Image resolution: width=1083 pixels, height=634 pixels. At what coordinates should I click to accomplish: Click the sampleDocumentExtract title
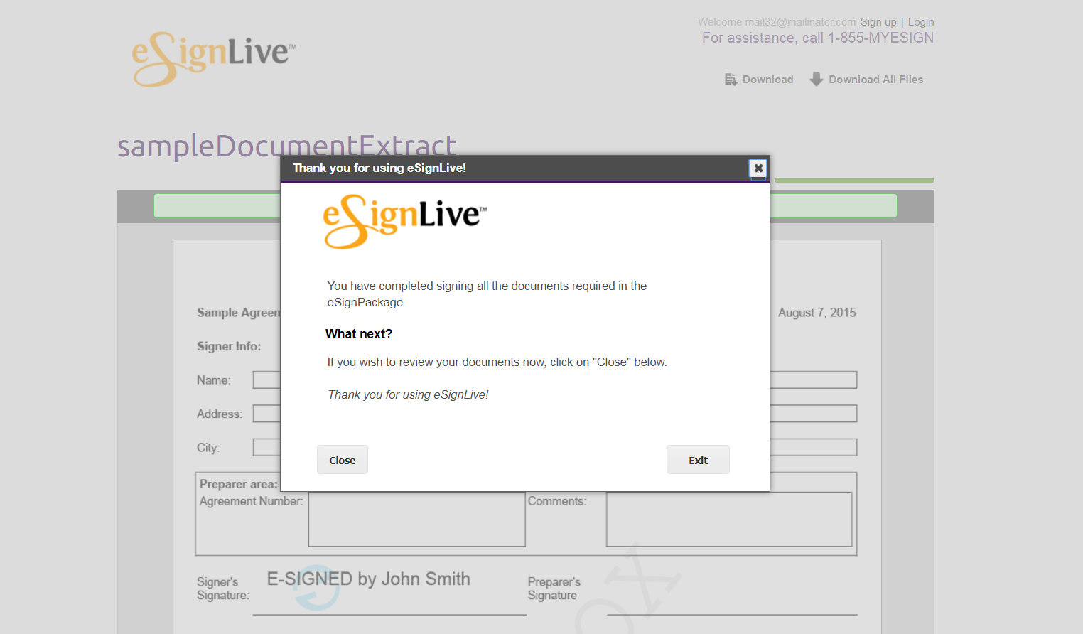[x=286, y=146]
